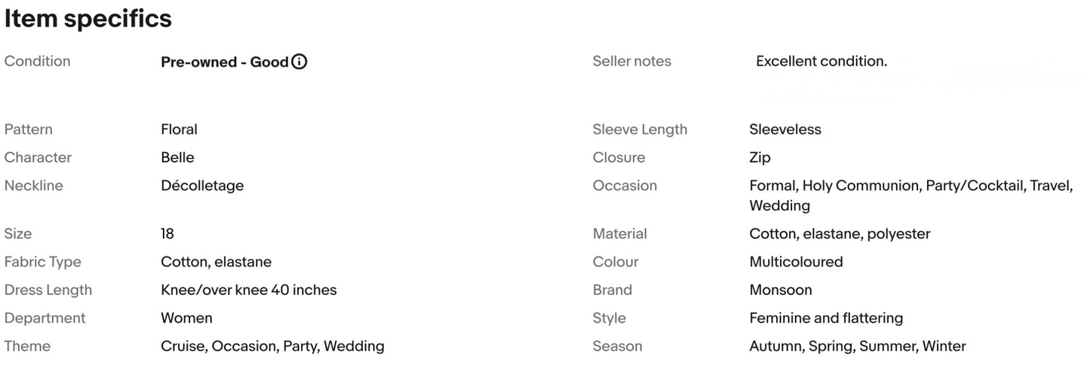Select the Multicoloured colour value

[796, 262]
